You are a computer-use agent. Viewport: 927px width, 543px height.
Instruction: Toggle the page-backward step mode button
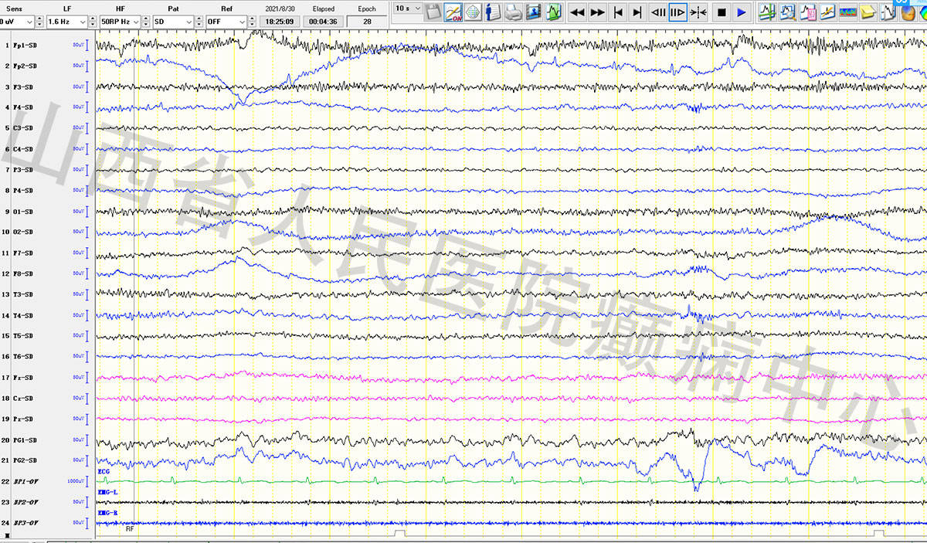(658, 12)
